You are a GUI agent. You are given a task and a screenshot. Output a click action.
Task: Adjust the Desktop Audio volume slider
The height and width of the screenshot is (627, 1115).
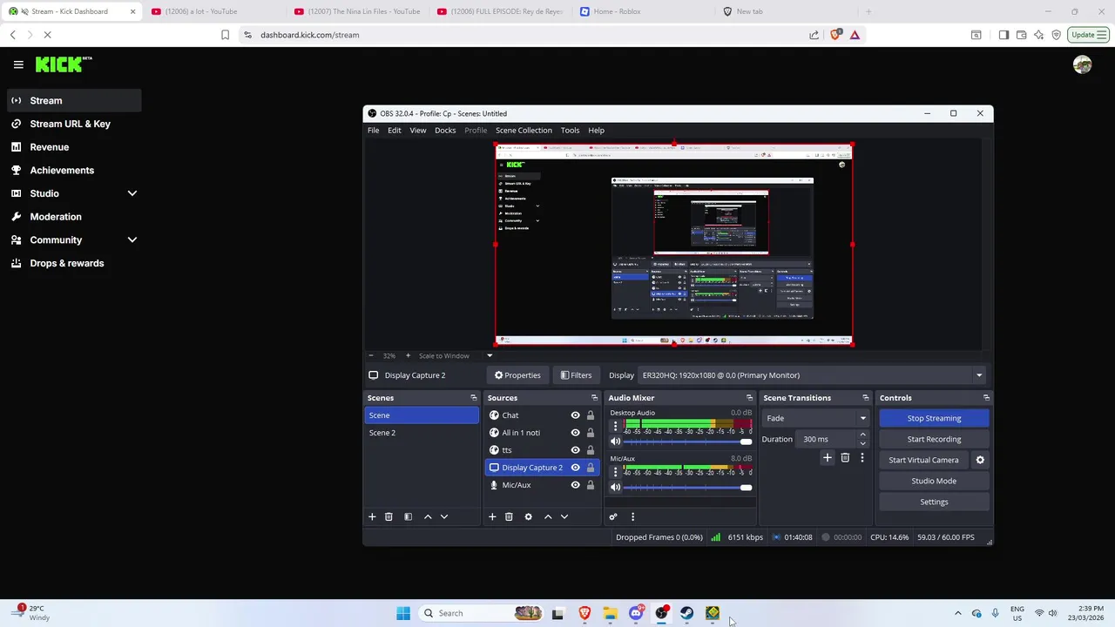pos(688,442)
